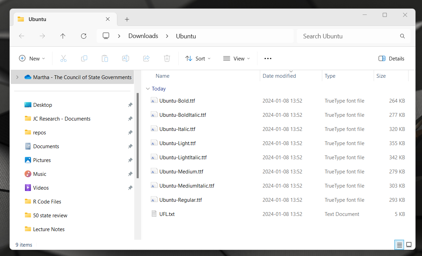Switch to list view layout

[399, 245]
